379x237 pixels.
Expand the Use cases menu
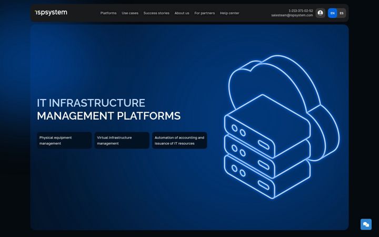(130, 13)
